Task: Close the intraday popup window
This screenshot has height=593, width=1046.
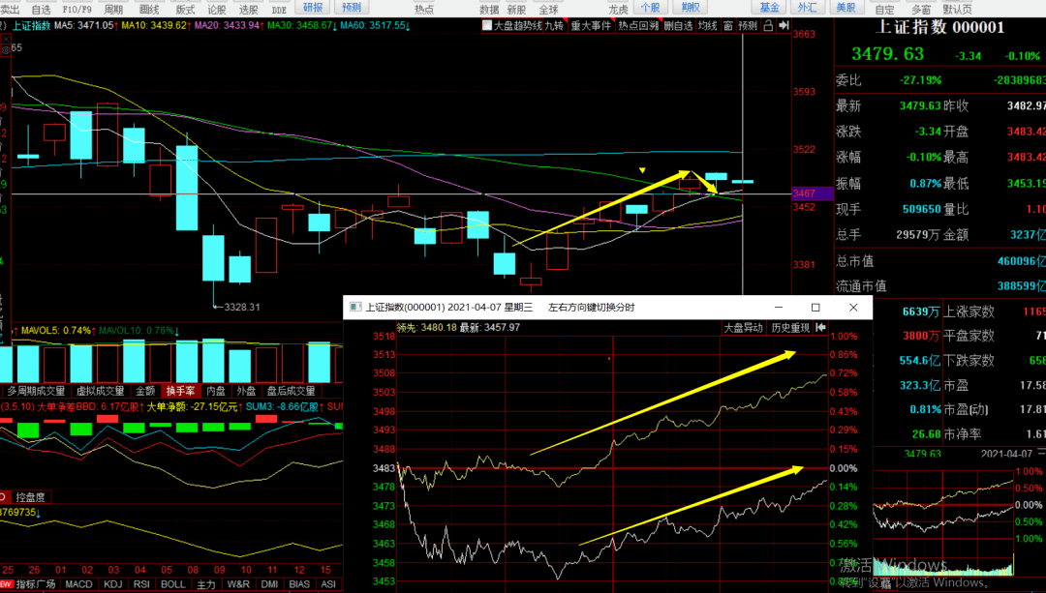Action: [x=852, y=308]
